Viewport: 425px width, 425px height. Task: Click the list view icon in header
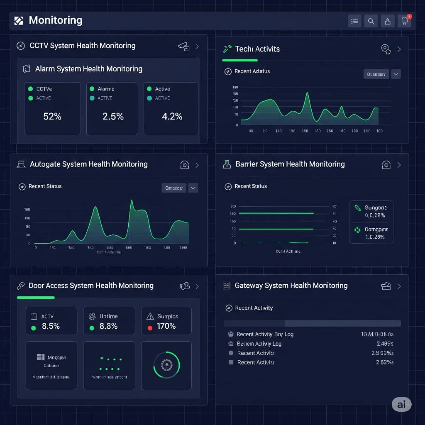click(354, 21)
